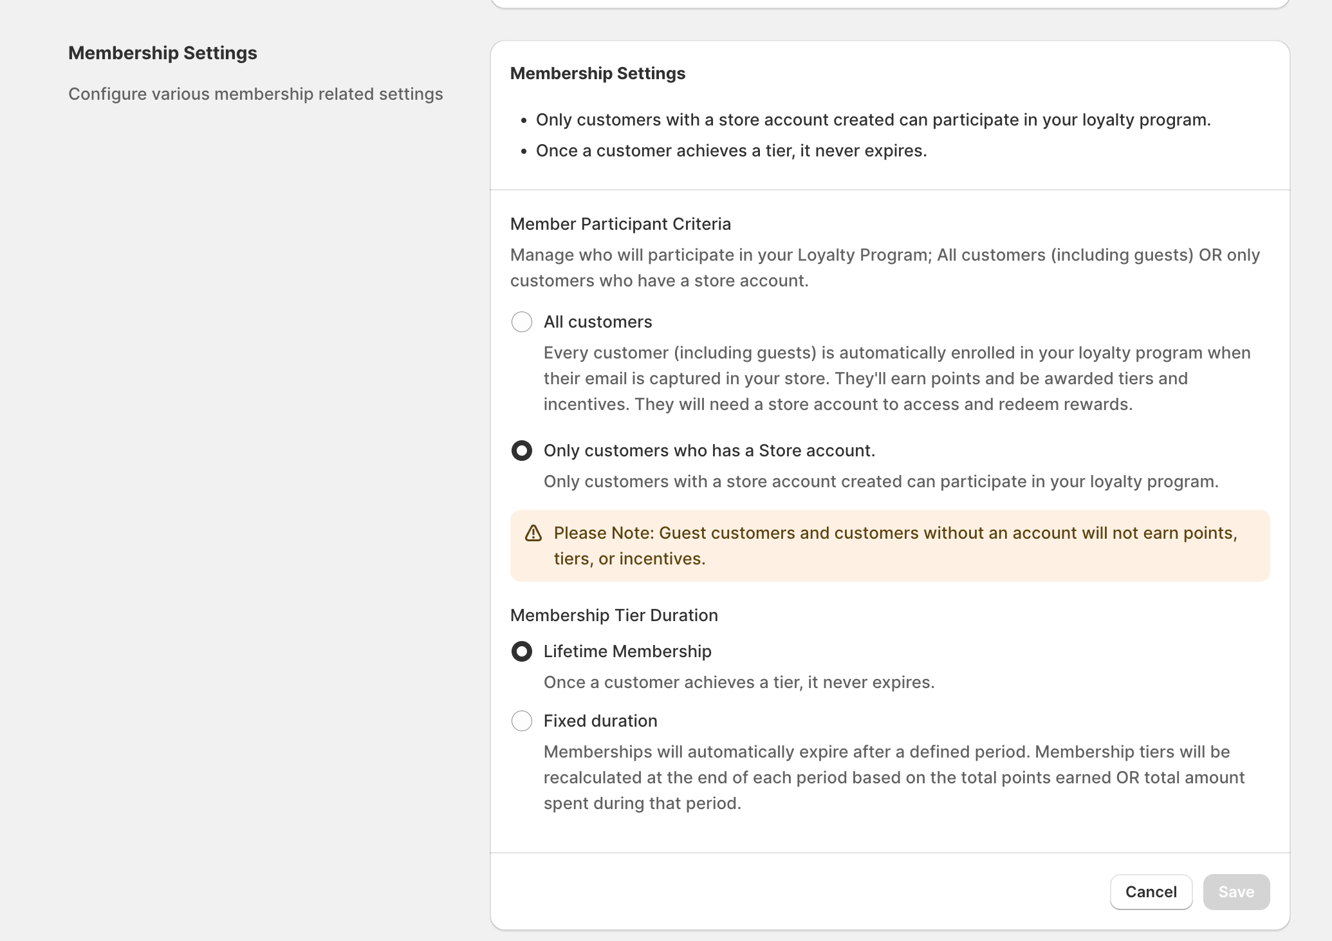The width and height of the screenshot is (1332, 941).
Task: Click the Member Participant Criteria section title
Action: pyautogui.click(x=620, y=224)
